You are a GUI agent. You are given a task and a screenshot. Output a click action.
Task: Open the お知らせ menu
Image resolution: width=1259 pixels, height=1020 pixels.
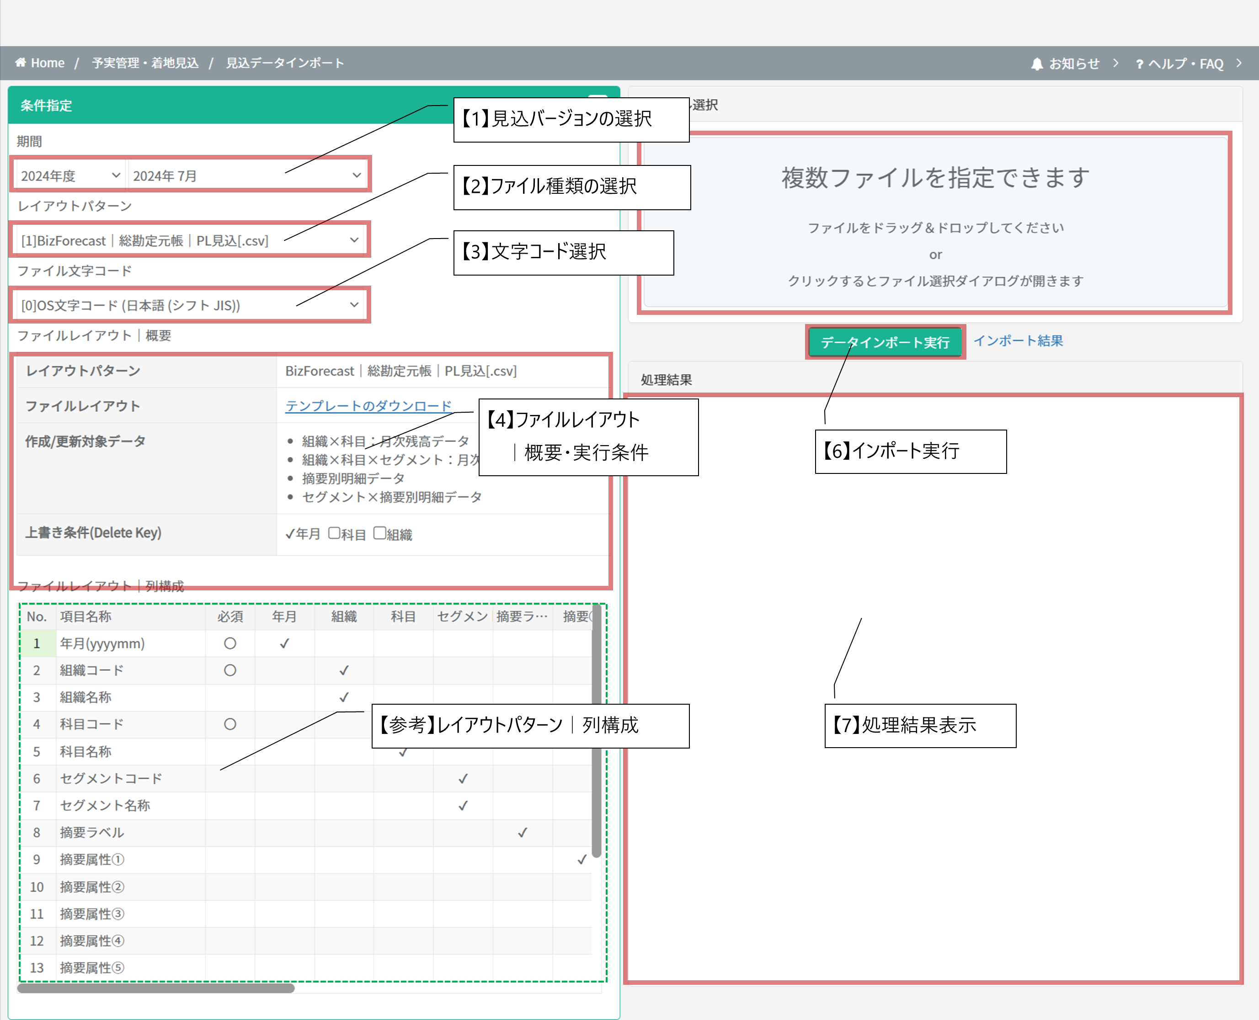click(1074, 64)
